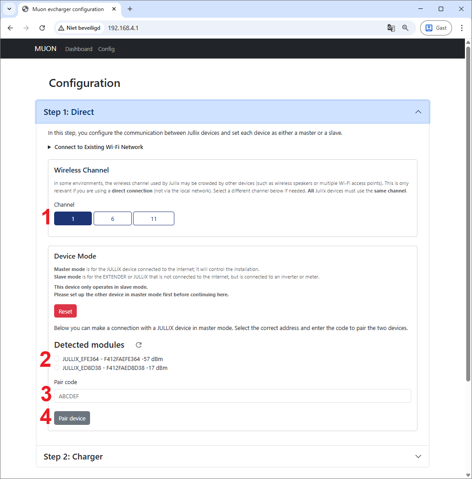Go to Config in the navbar

pos(106,49)
